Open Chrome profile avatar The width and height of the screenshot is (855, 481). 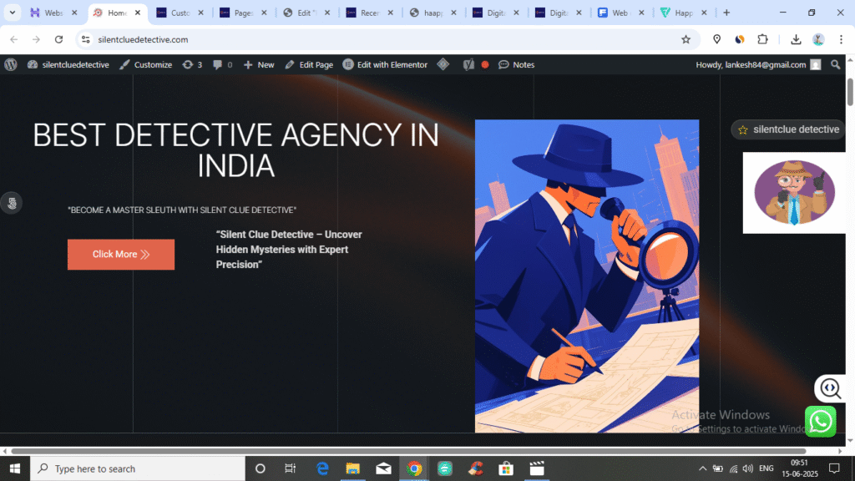[818, 39]
